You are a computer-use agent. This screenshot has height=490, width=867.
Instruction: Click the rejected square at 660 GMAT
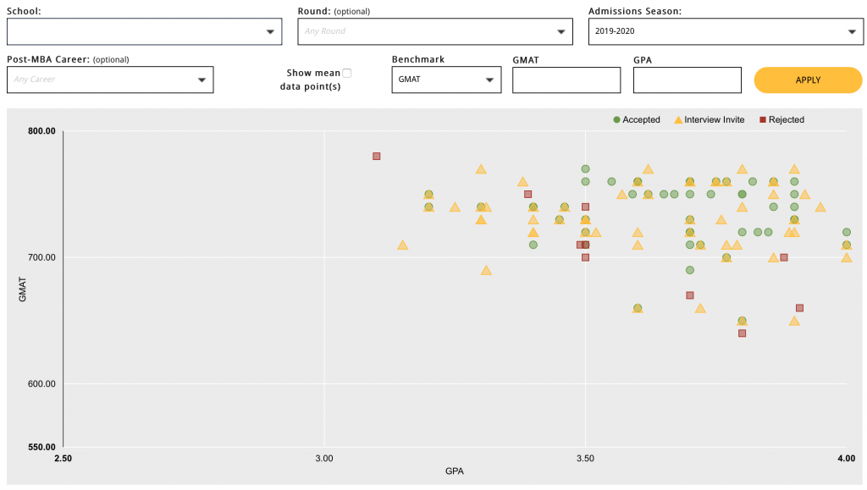[799, 308]
